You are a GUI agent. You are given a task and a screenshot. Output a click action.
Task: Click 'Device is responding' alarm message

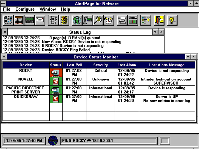[167, 90]
